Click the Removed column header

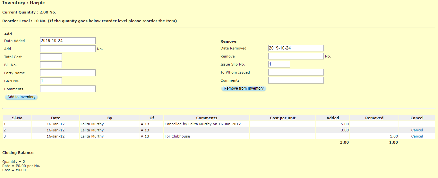coord(374,118)
